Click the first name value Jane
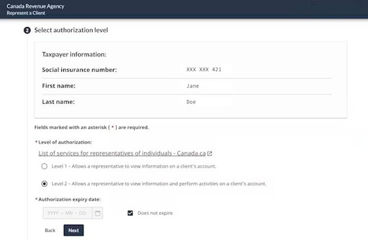The height and width of the screenshot is (240, 368). coord(193,86)
